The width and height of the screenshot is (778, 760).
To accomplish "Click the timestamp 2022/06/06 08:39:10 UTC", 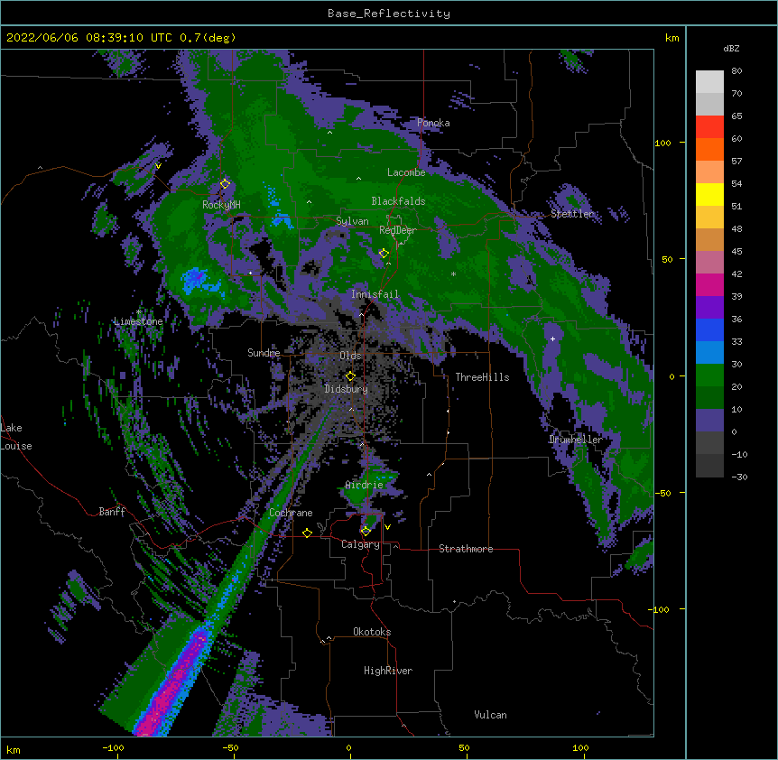I will click(89, 38).
